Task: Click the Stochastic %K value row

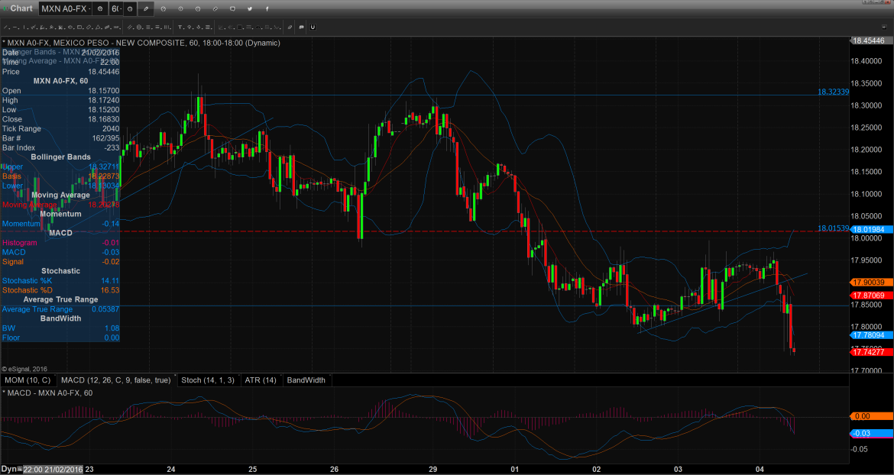Action: (x=60, y=281)
